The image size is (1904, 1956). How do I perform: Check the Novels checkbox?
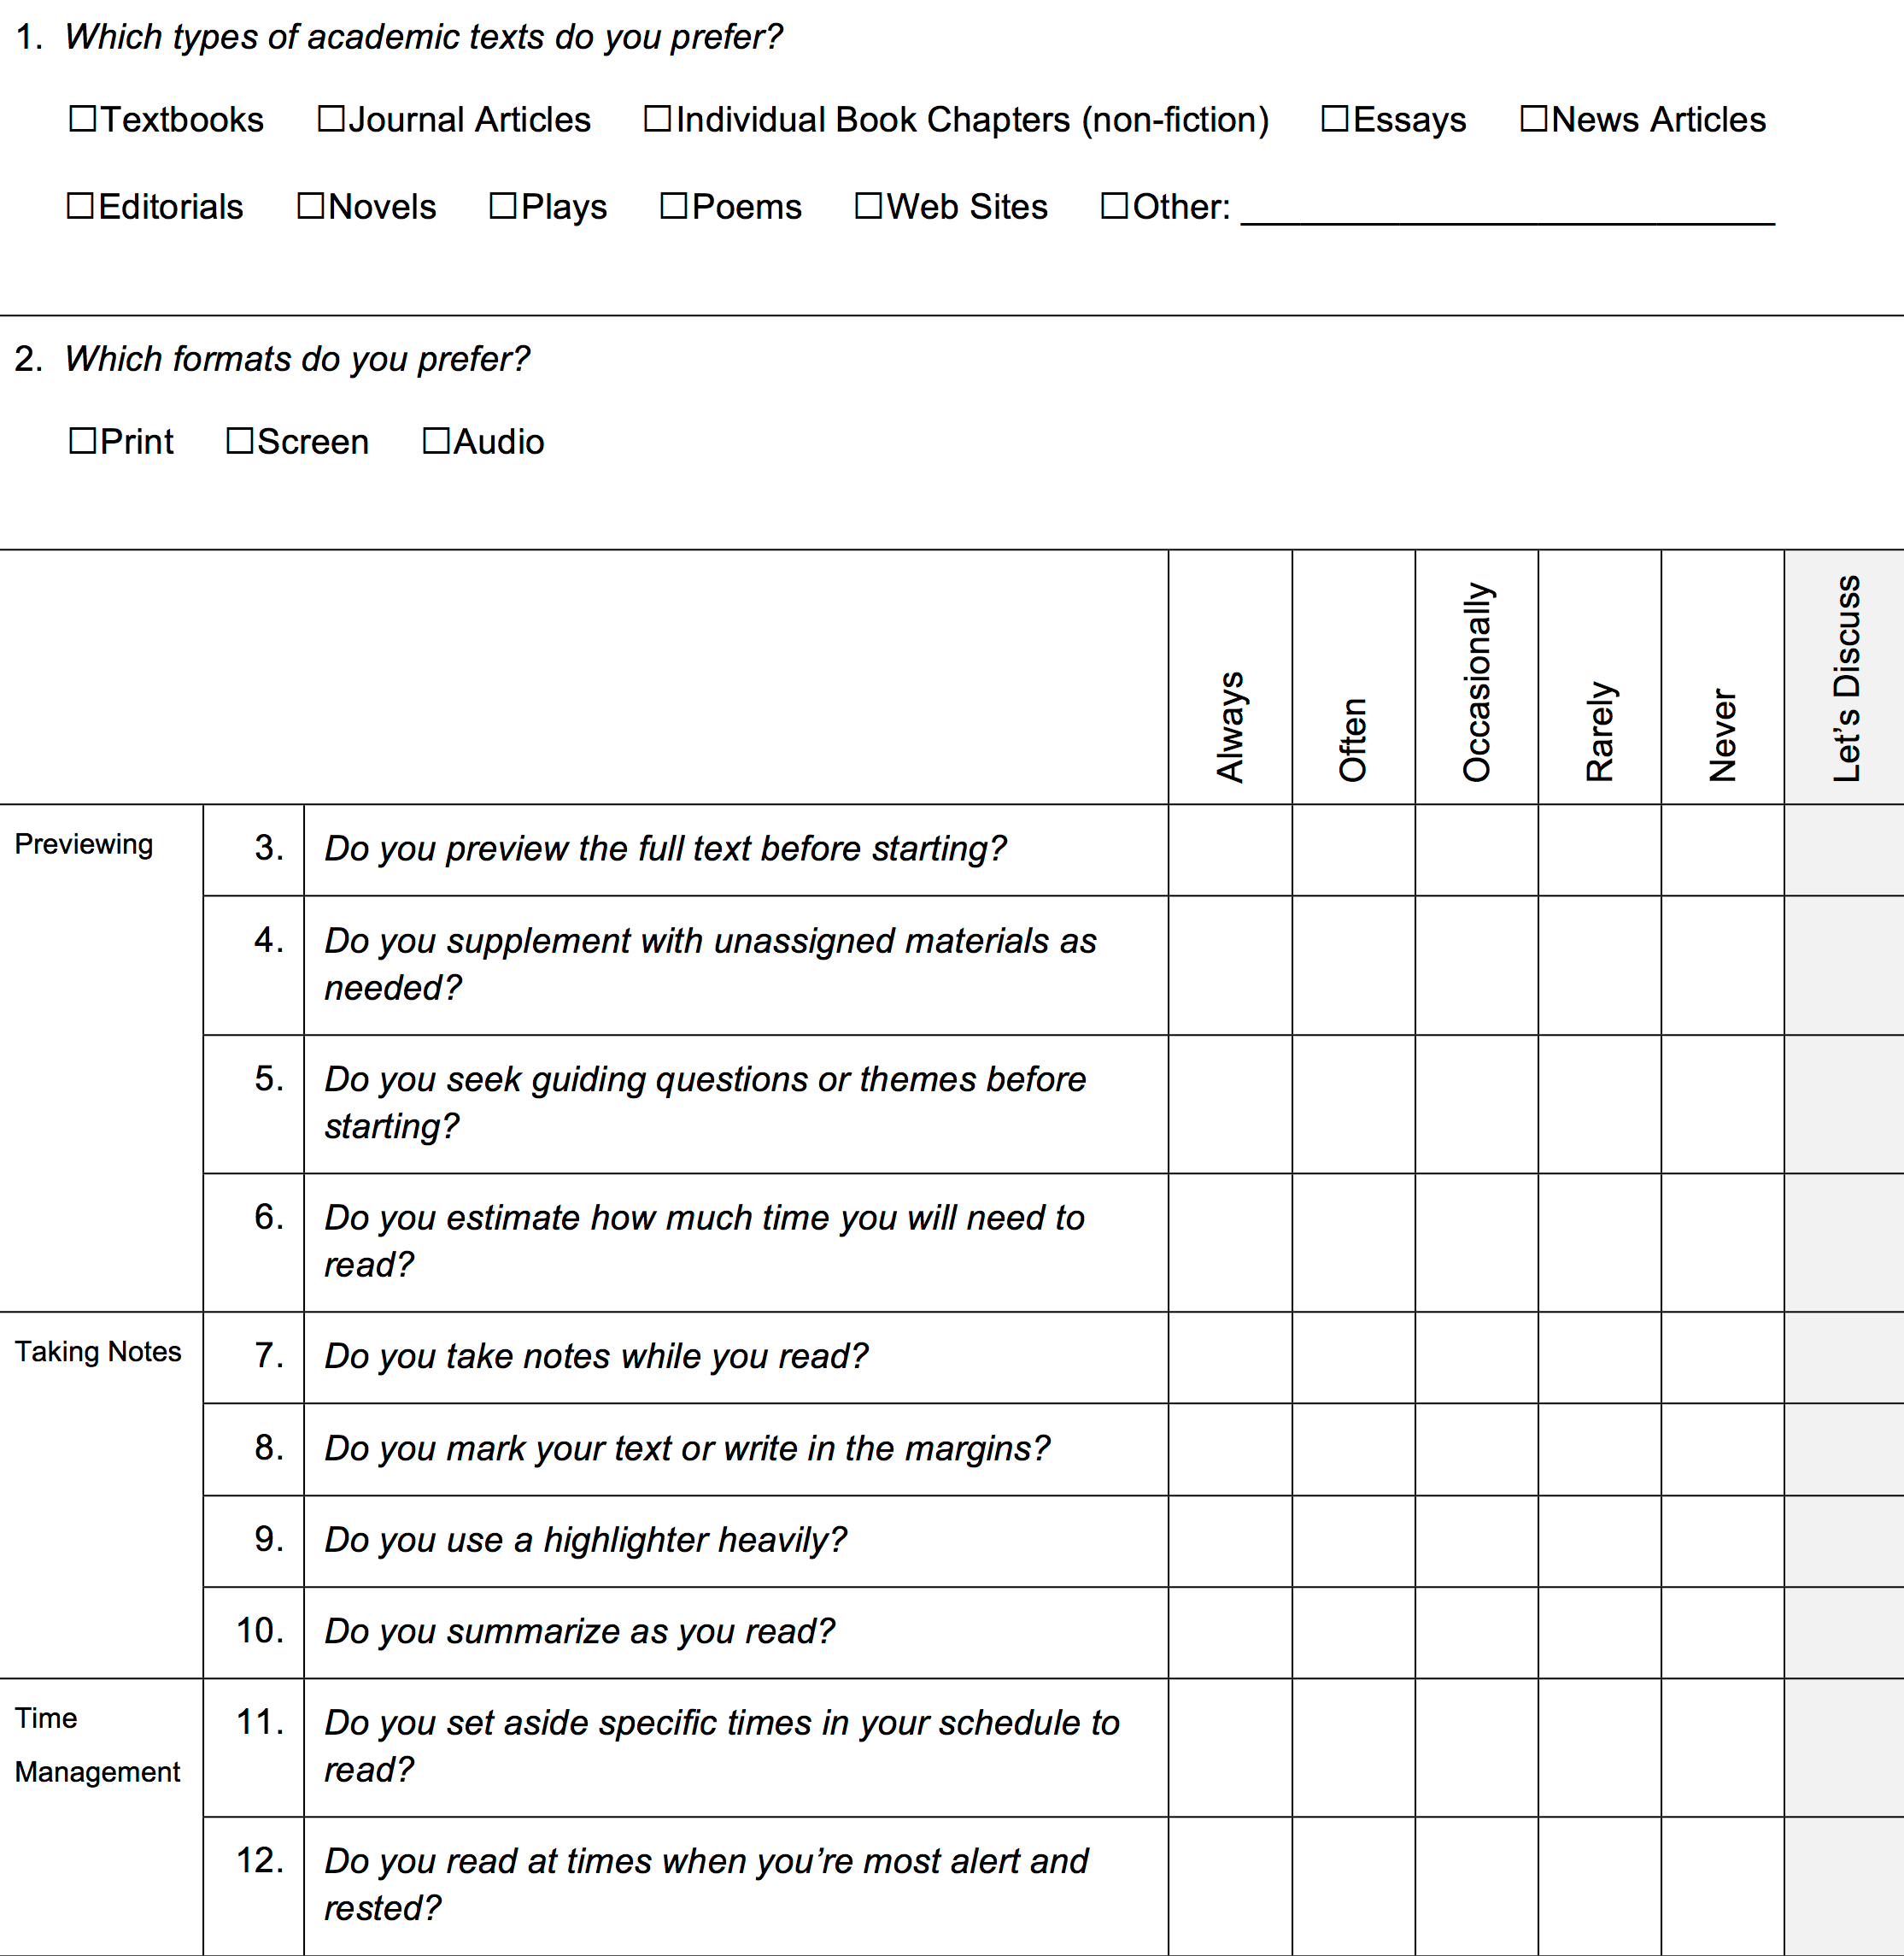pos(311,206)
